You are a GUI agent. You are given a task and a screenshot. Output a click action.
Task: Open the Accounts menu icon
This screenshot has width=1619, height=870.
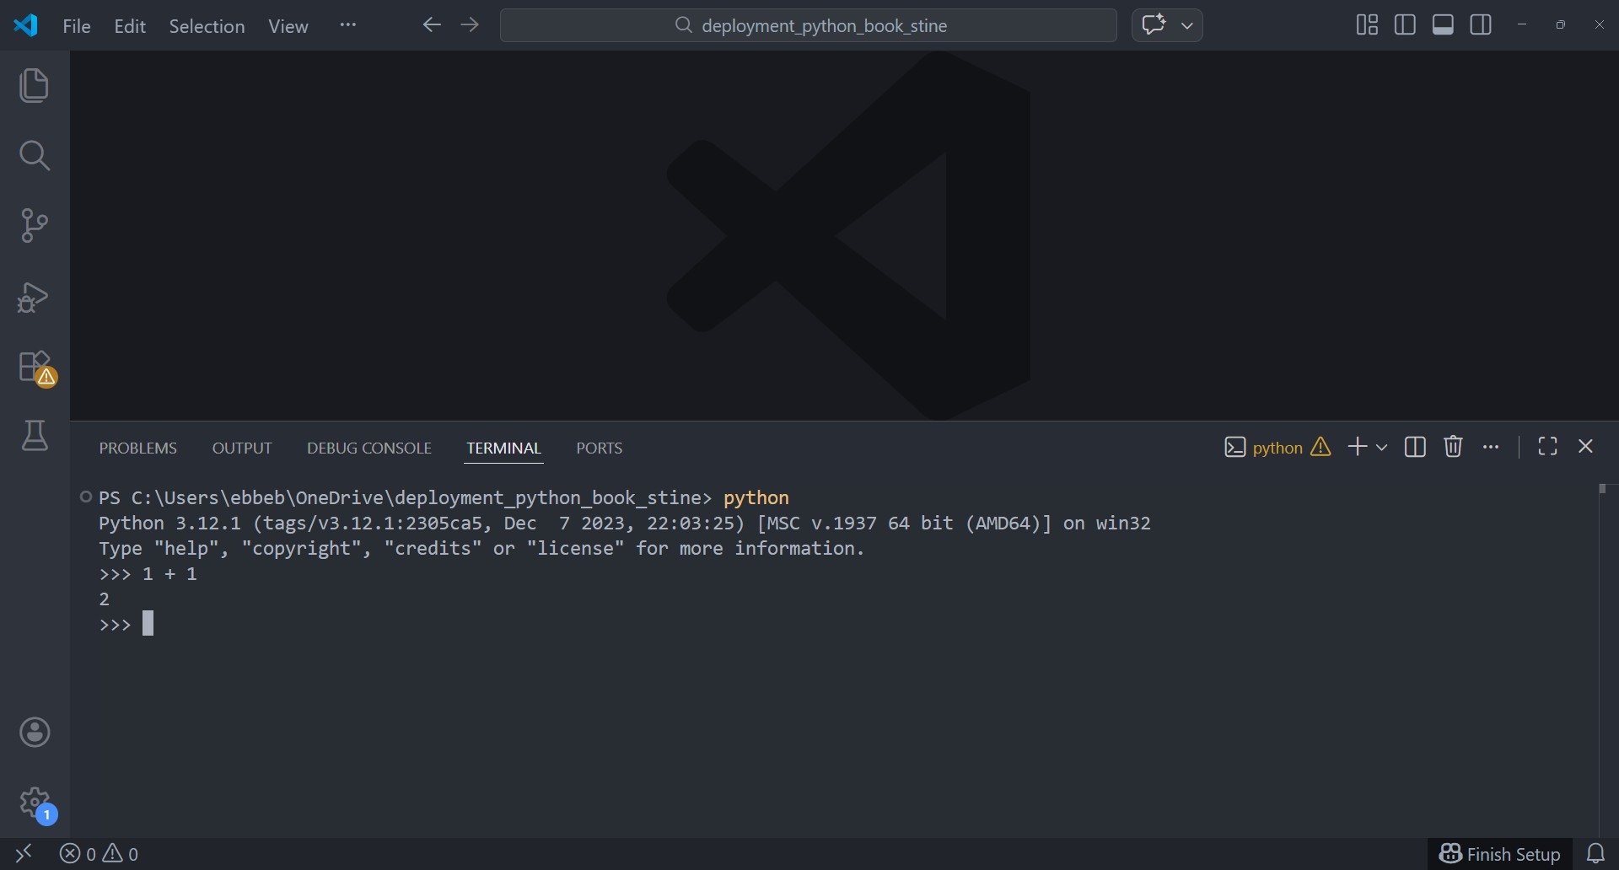35,732
